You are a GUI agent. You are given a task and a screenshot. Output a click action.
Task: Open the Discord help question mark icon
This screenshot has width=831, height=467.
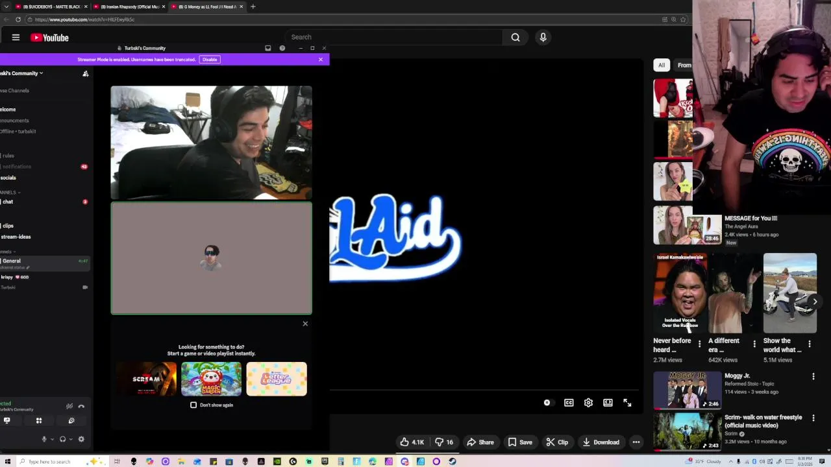(x=282, y=48)
